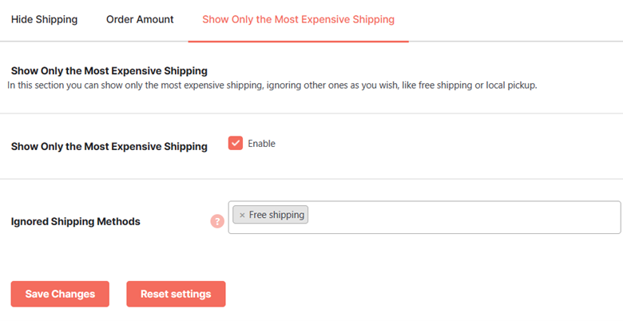Open the Ignored Shipping Methods selector
The image size is (623, 321).
pos(424,217)
